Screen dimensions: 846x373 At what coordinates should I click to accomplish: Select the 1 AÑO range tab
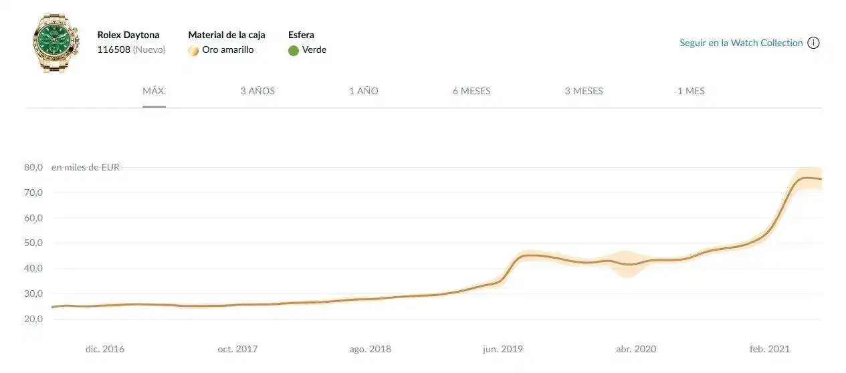click(x=363, y=91)
